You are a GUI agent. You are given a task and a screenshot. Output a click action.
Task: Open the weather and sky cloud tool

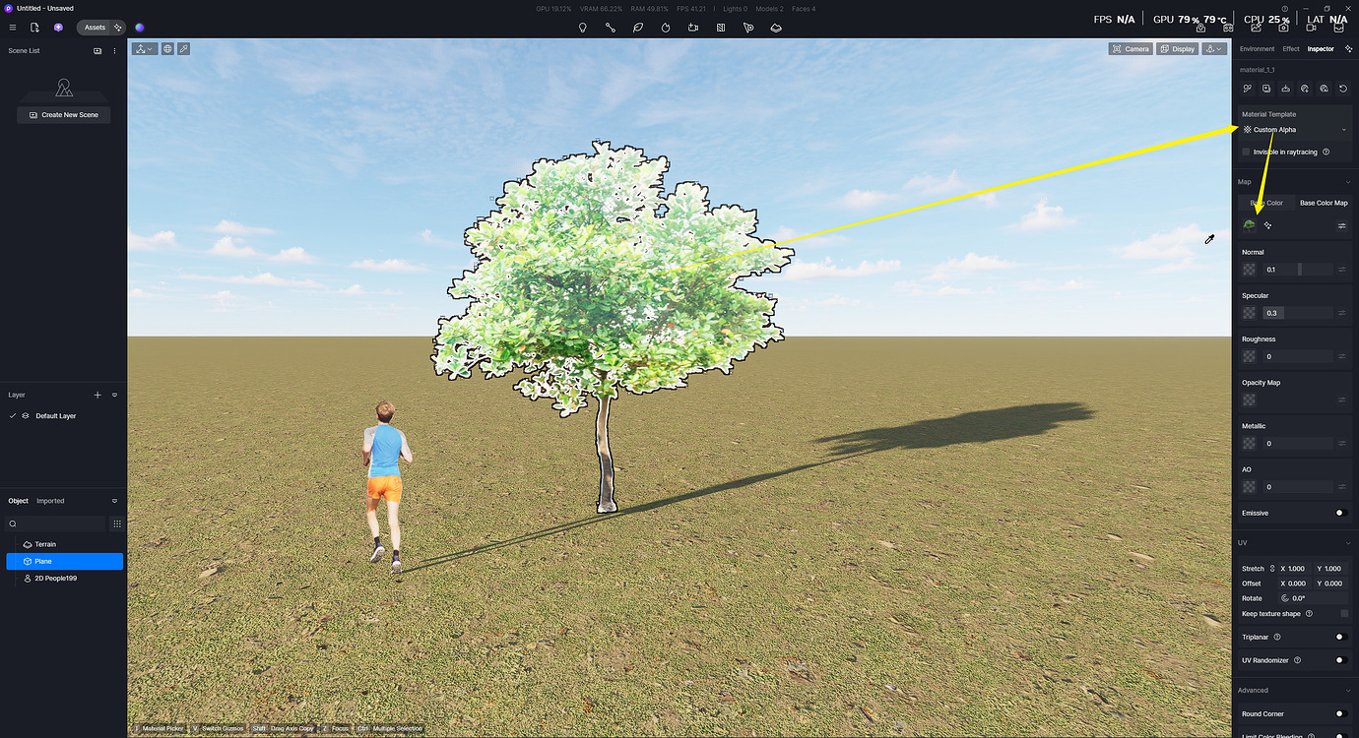775,28
